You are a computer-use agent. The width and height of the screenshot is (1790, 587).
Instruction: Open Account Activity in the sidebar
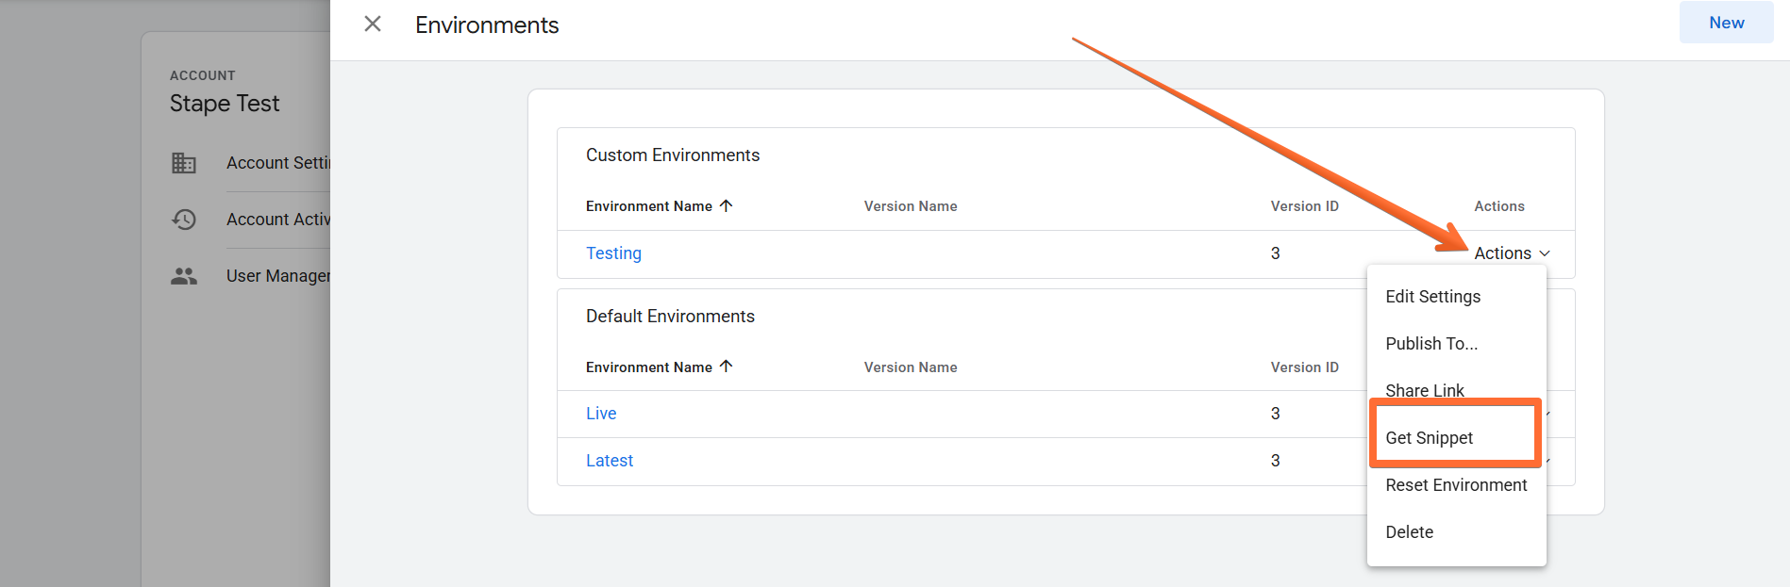278,220
